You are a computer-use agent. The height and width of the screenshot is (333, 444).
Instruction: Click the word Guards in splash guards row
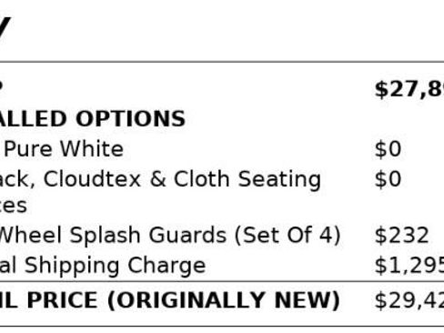187,235
